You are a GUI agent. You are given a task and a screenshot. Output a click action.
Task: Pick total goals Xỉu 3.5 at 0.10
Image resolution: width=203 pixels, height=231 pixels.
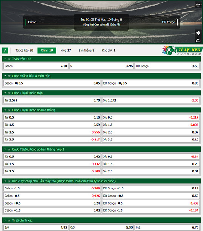(151, 139)
